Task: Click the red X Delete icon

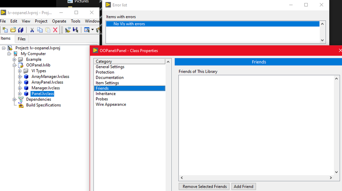Action: [x=55, y=30]
